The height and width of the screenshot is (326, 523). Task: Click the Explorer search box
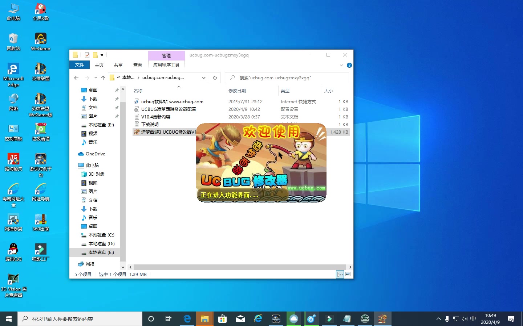click(287, 78)
